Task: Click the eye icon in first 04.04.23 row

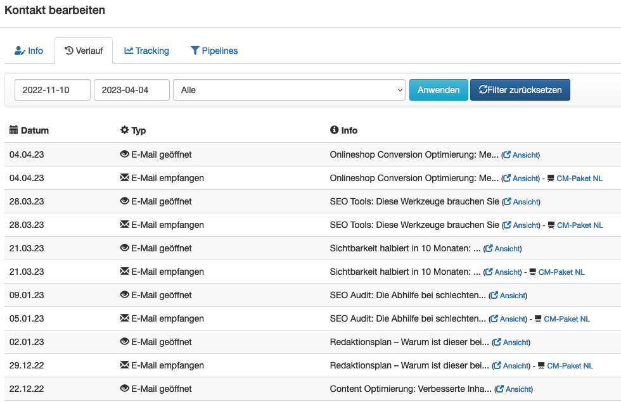Action: (x=124, y=154)
